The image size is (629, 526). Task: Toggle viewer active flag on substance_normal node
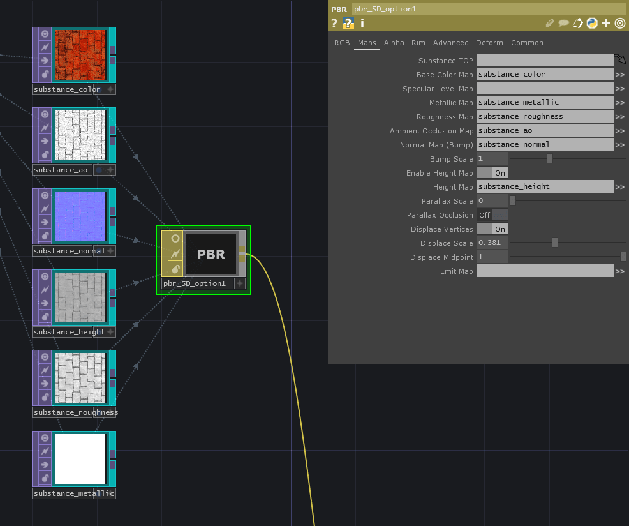[45, 195]
